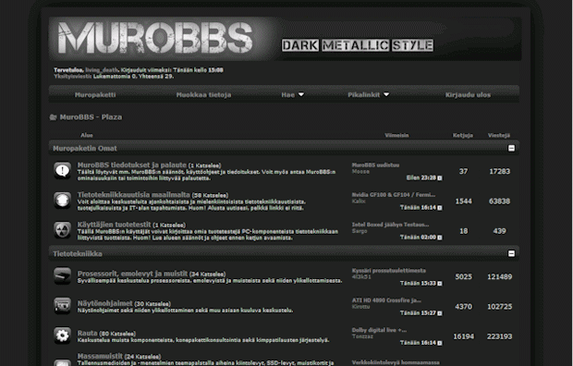The height and width of the screenshot is (366, 573).
Task: Open MuroBBS tiedotukset ja palaute forum
Action: 131,165
